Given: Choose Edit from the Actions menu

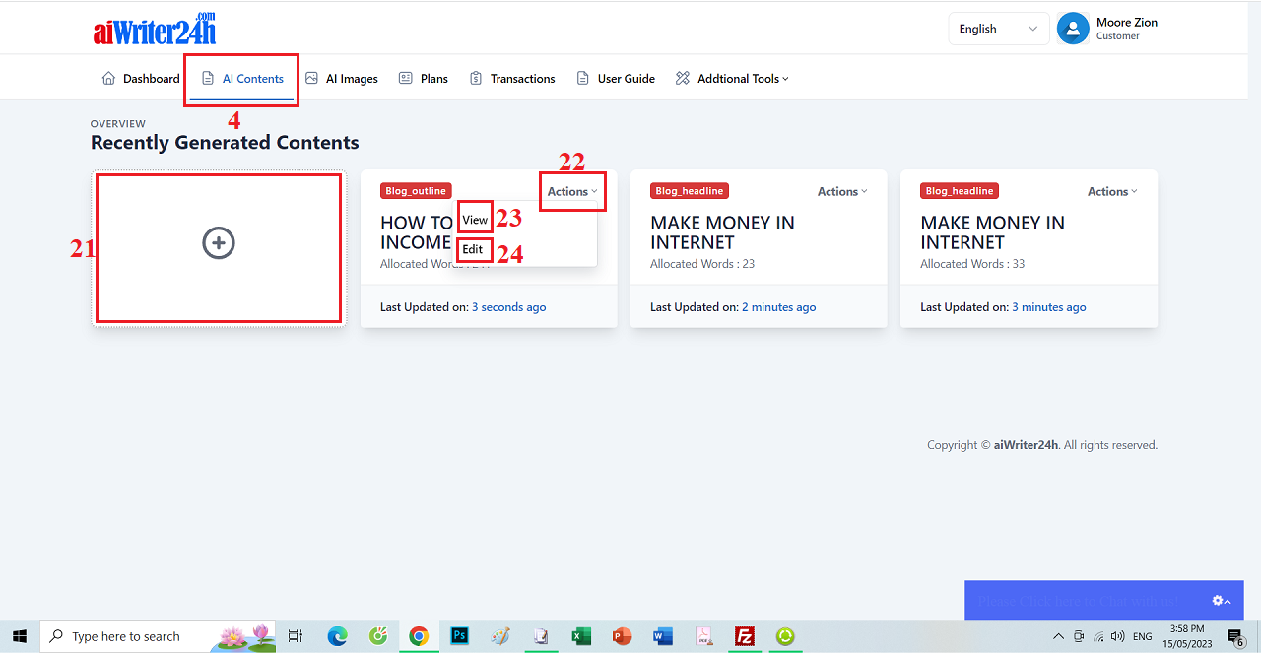Looking at the screenshot, I should [473, 249].
